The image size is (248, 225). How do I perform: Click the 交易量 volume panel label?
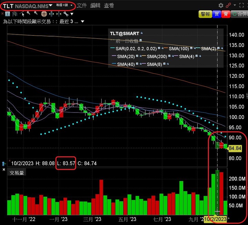coord(17,173)
